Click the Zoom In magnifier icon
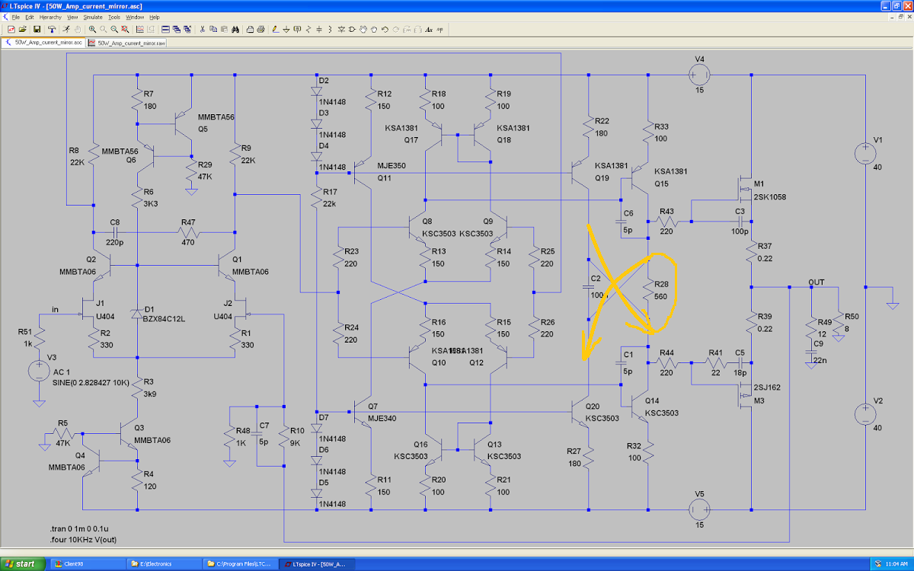This screenshot has height=571, width=914. (x=92, y=29)
